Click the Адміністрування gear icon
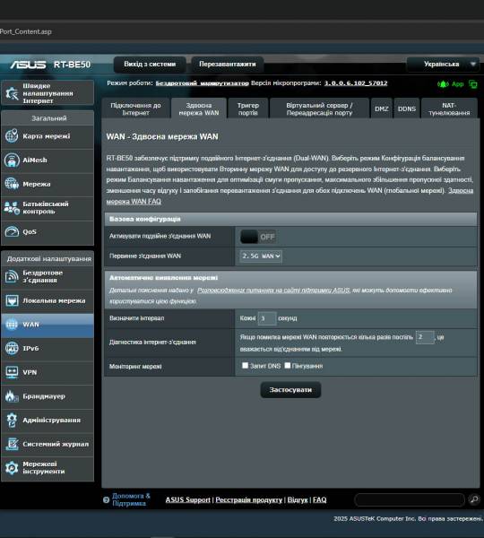 pos(12,420)
